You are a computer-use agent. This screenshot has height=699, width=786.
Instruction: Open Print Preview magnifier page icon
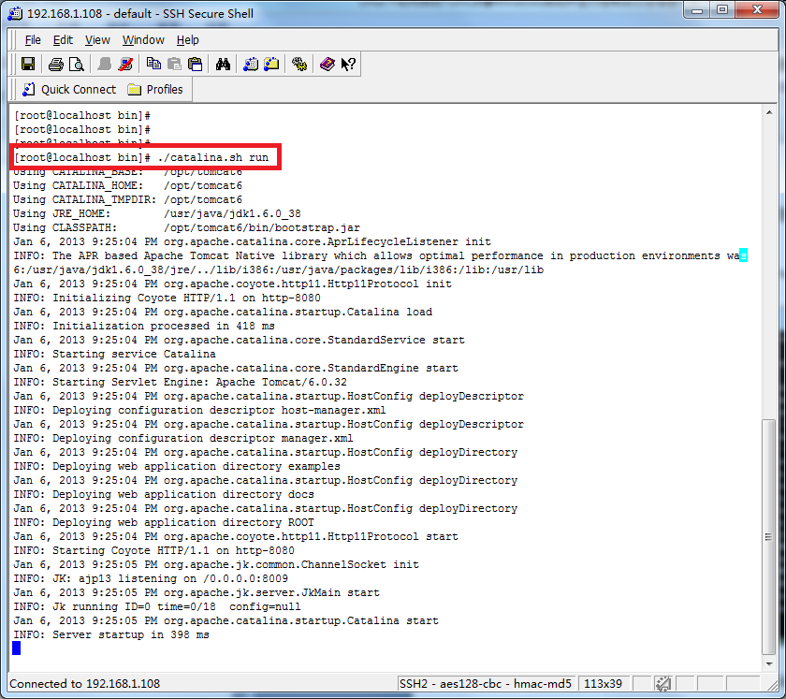(76, 65)
